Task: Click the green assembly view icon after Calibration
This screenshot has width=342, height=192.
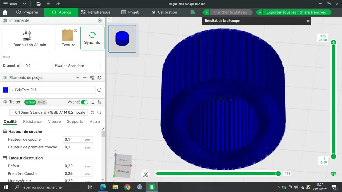Action: pyautogui.click(x=193, y=12)
